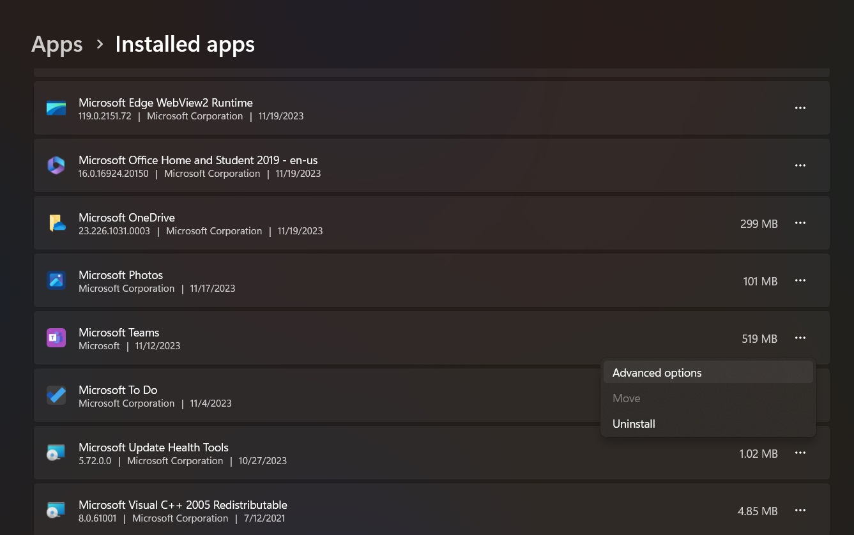Select the Microsoft OneDrive folder icon
The height and width of the screenshot is (535, 854).
coord(56,223)
